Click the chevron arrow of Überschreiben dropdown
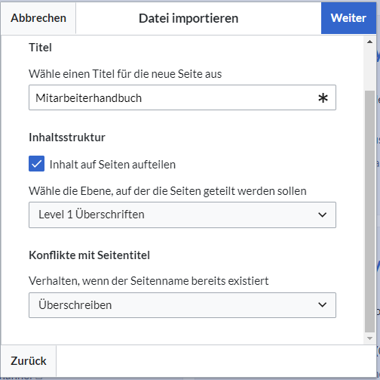 (x=322, y=304)
